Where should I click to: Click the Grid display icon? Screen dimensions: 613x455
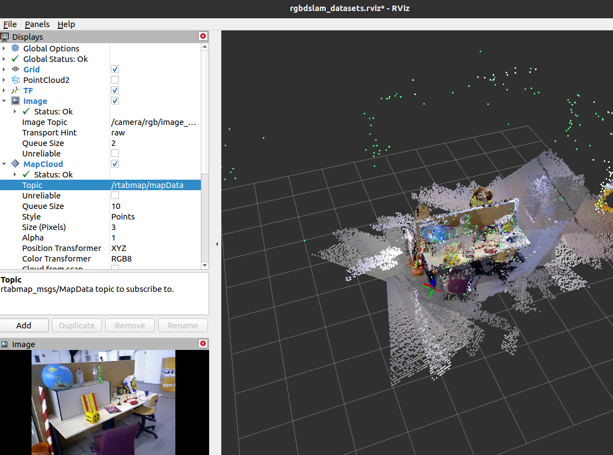point(15,69)
